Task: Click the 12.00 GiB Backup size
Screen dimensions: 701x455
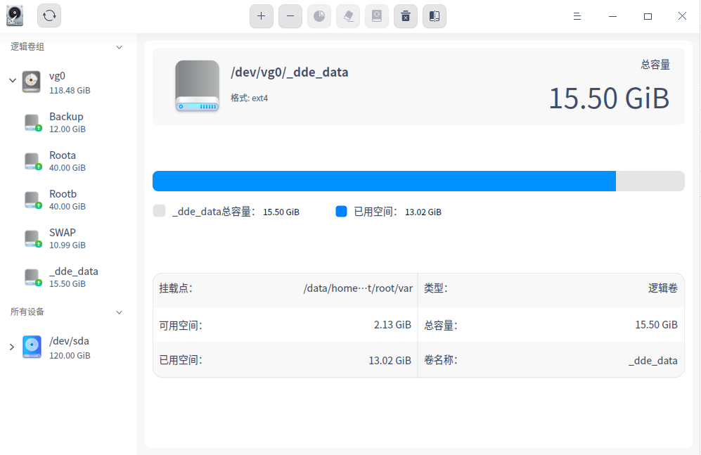Action: tap(67, 129)
